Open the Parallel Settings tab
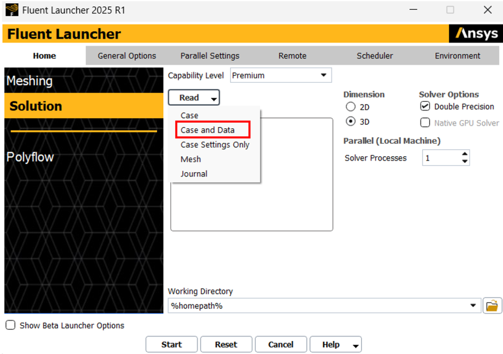Screen dimensions: 503x354 [210, 56]
